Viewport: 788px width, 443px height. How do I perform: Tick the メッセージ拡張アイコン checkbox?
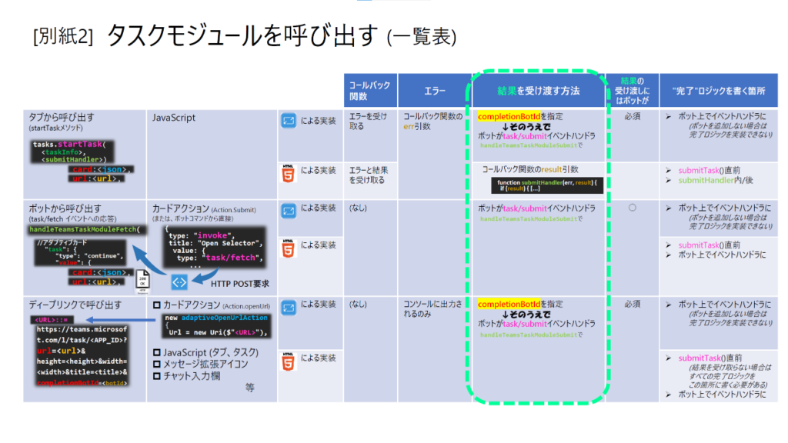(156, 364)
